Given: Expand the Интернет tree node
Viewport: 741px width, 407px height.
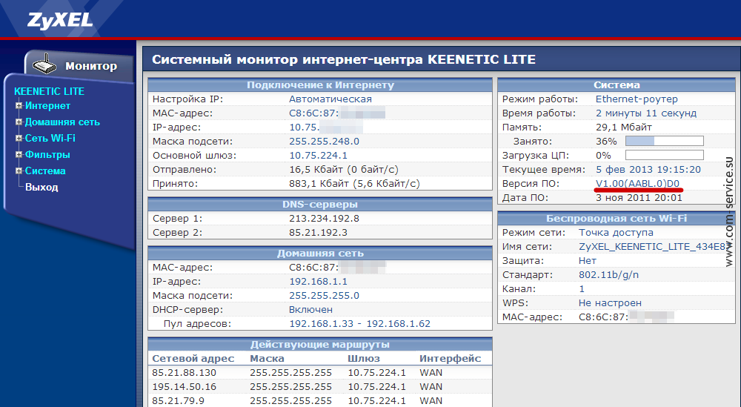Looking at the screenshot, I should (x=19, y=106).
